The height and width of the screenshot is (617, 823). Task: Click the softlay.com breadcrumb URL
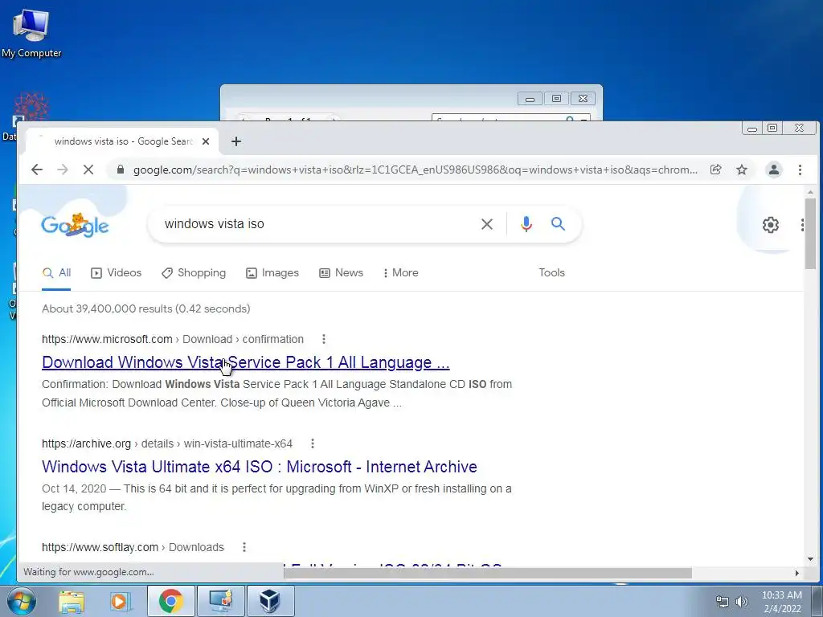click(133, 547)
